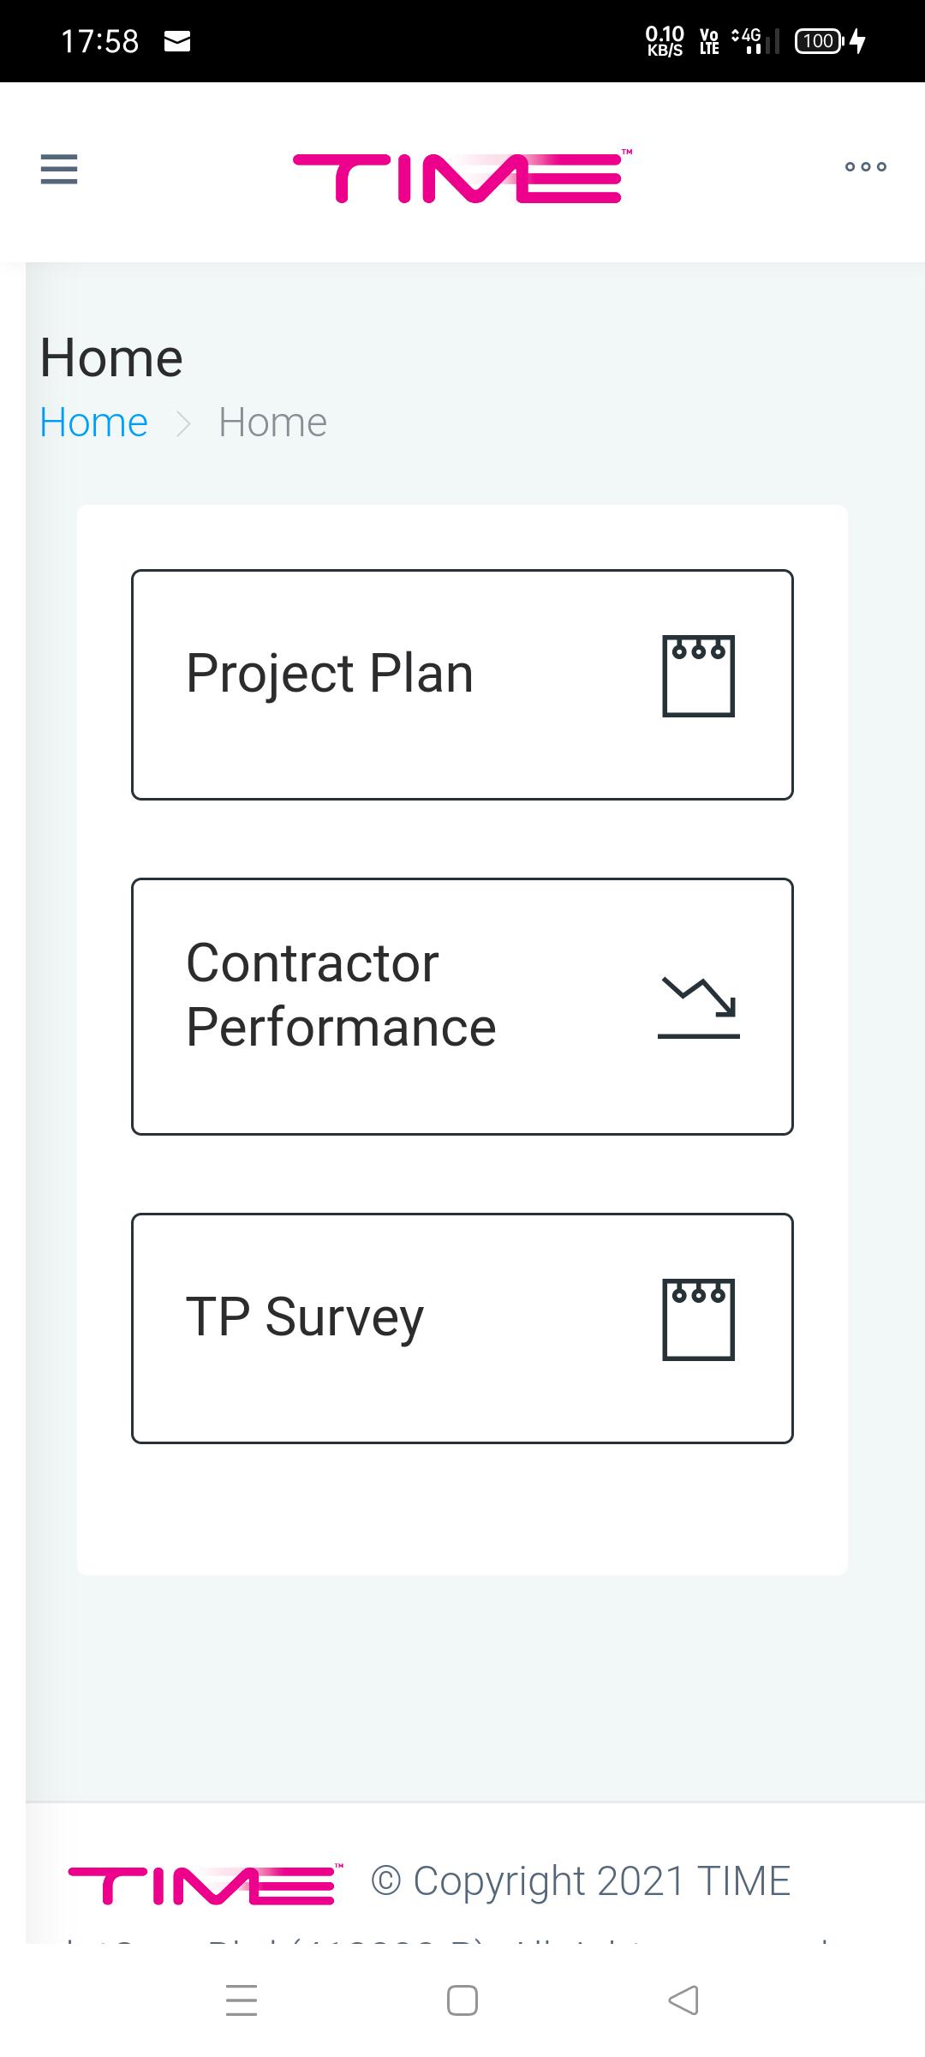Open the Contractor Performance card
The width and height of the screenshot is (925, 2057).
click(462, 1006)
